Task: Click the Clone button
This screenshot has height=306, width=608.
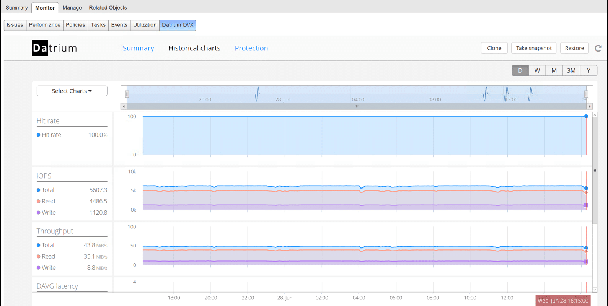Action: click(x=494, y=48)
